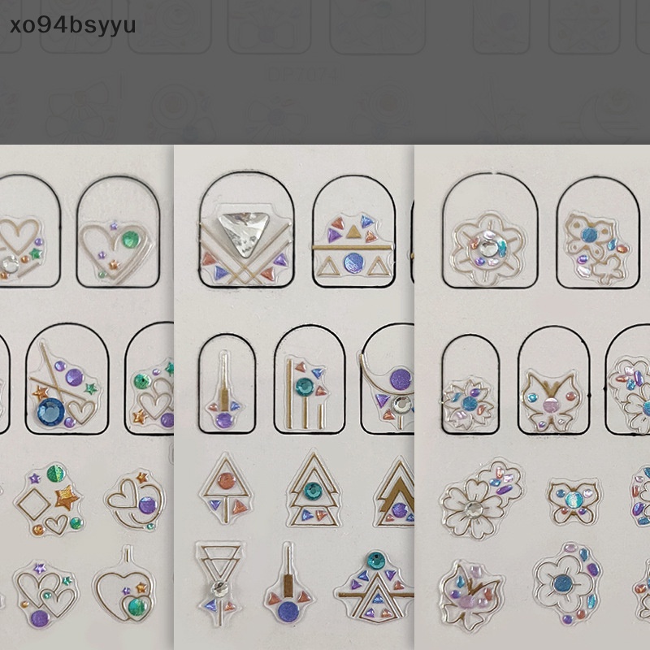650x650 pixels.
Task: Click clear rhinestone on inverted triangles sticker
Action: pos(219,588)
